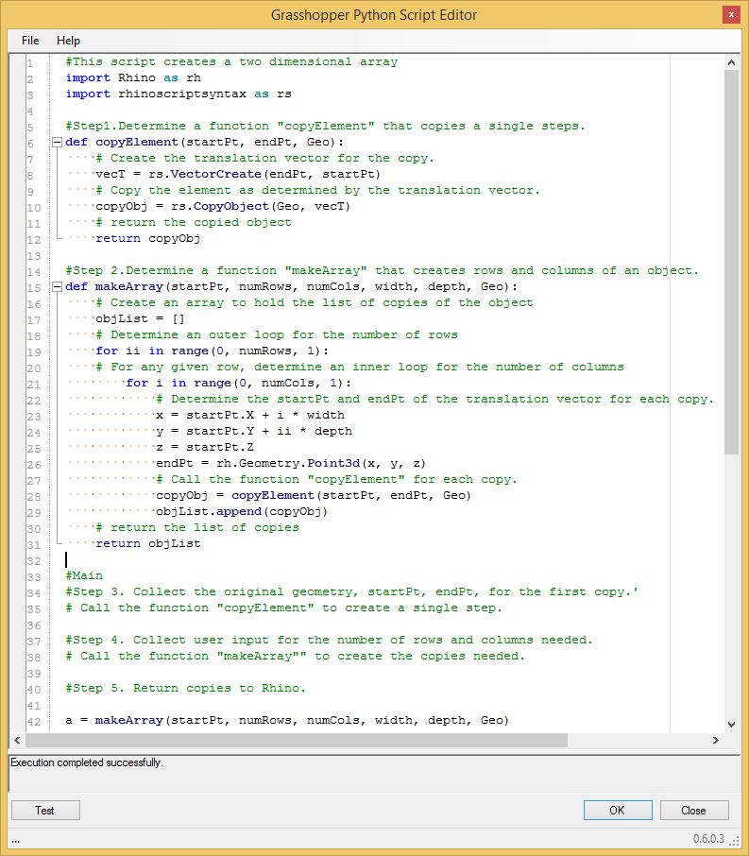
Task: Click the "#Step 4. Collect user input" comment
Action: [330, 640]
